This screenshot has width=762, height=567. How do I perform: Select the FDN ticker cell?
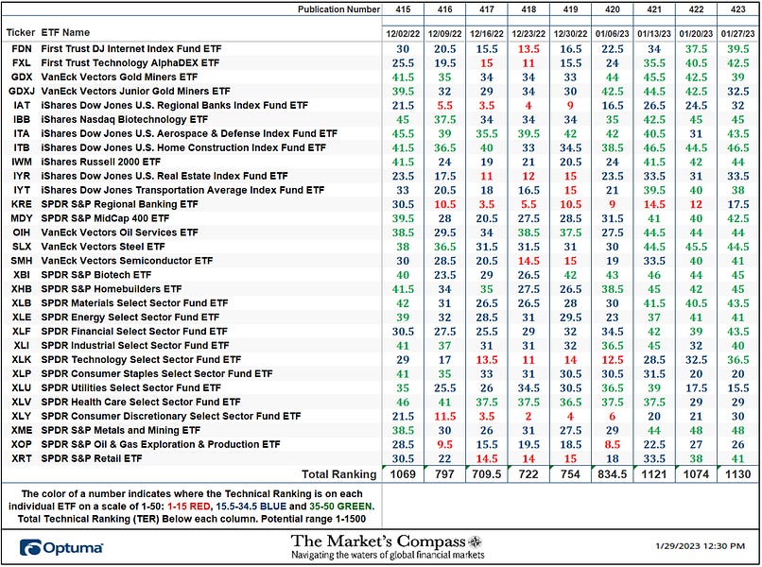(22, 49)
